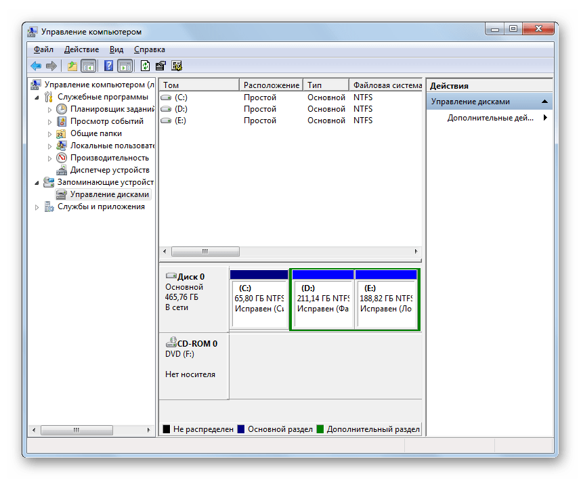The height and width of the screenshot is (480, 581).
Task: Toggle the Show/Hide Action Pane toolbar button
Action: (x=125, y=66)
